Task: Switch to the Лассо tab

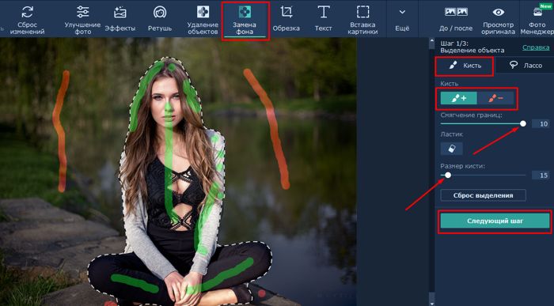Action: pos(525,66)
